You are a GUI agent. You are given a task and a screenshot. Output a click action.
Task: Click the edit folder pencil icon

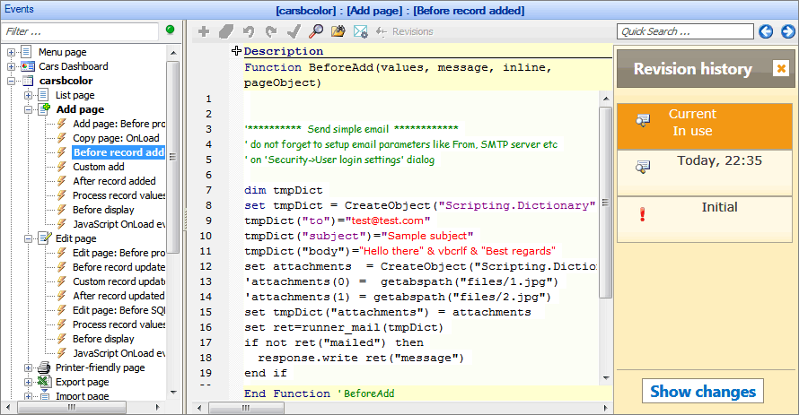click(x=338, y=31)
